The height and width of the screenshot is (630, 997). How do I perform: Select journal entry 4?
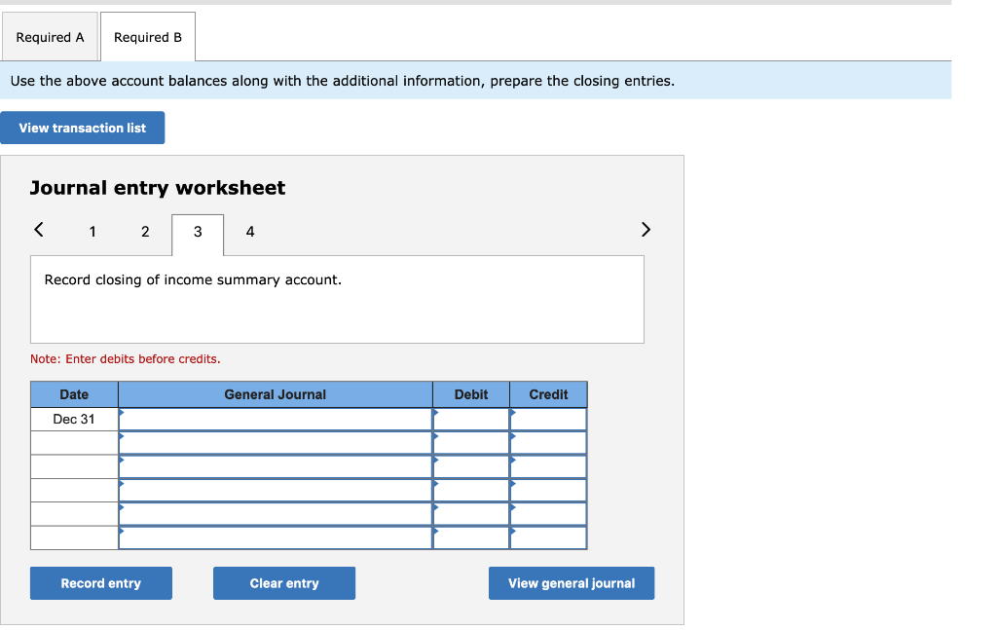pyautogui.click(x=249, y=232)
